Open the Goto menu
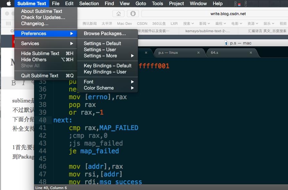Screen dimensions: 288x190 click(x=141, y=4)
